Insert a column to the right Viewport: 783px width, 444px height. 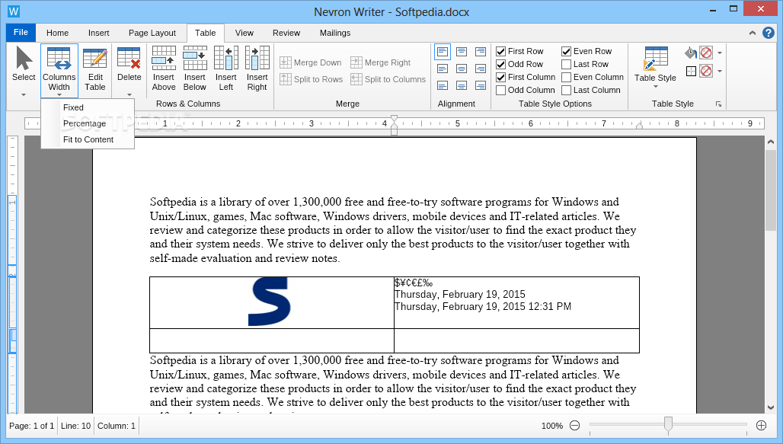tap(257, 69)
